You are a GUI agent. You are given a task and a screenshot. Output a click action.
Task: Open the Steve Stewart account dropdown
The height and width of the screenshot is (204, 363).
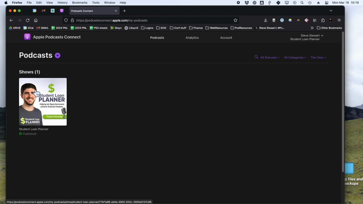coord(312,35)
